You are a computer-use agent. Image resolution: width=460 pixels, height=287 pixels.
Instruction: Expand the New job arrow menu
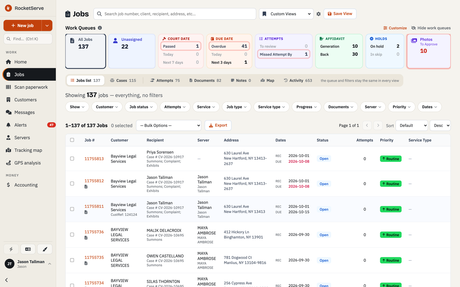tap(47, 26)
